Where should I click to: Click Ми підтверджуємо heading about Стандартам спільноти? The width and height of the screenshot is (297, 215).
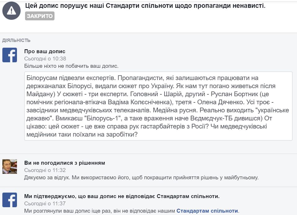(x=122, y=196)
